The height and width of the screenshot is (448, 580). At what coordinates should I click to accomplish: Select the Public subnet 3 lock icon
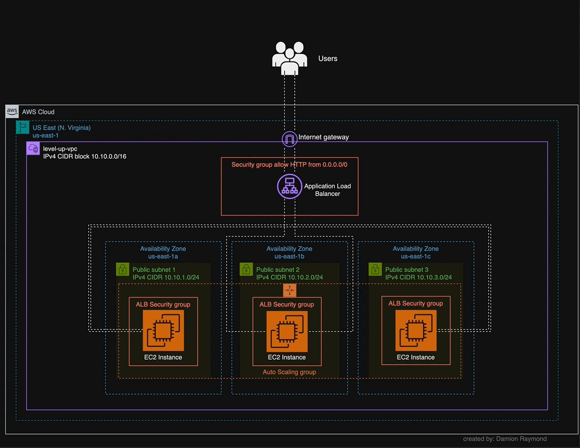[375, 269]
